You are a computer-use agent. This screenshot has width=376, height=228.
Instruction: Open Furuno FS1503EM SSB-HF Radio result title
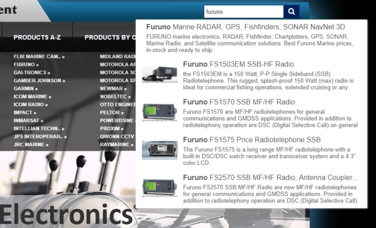coord(238,64)
